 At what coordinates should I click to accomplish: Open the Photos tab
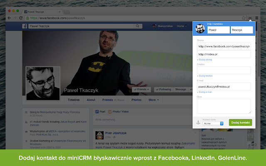pyautogui.click(x=136, y=100)
